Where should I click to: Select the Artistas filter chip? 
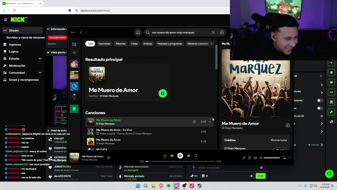click(x=148, y=44)
